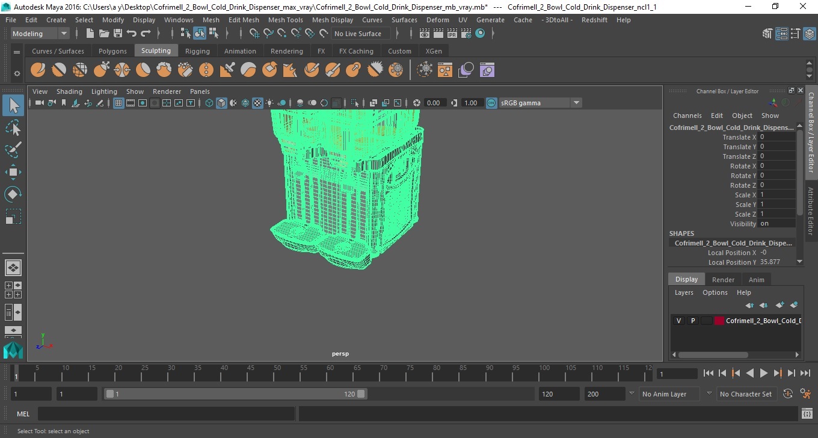Screen dimensions: 818x438
Task: Select the Foamy sculpt tool icon
Action: 164,70
